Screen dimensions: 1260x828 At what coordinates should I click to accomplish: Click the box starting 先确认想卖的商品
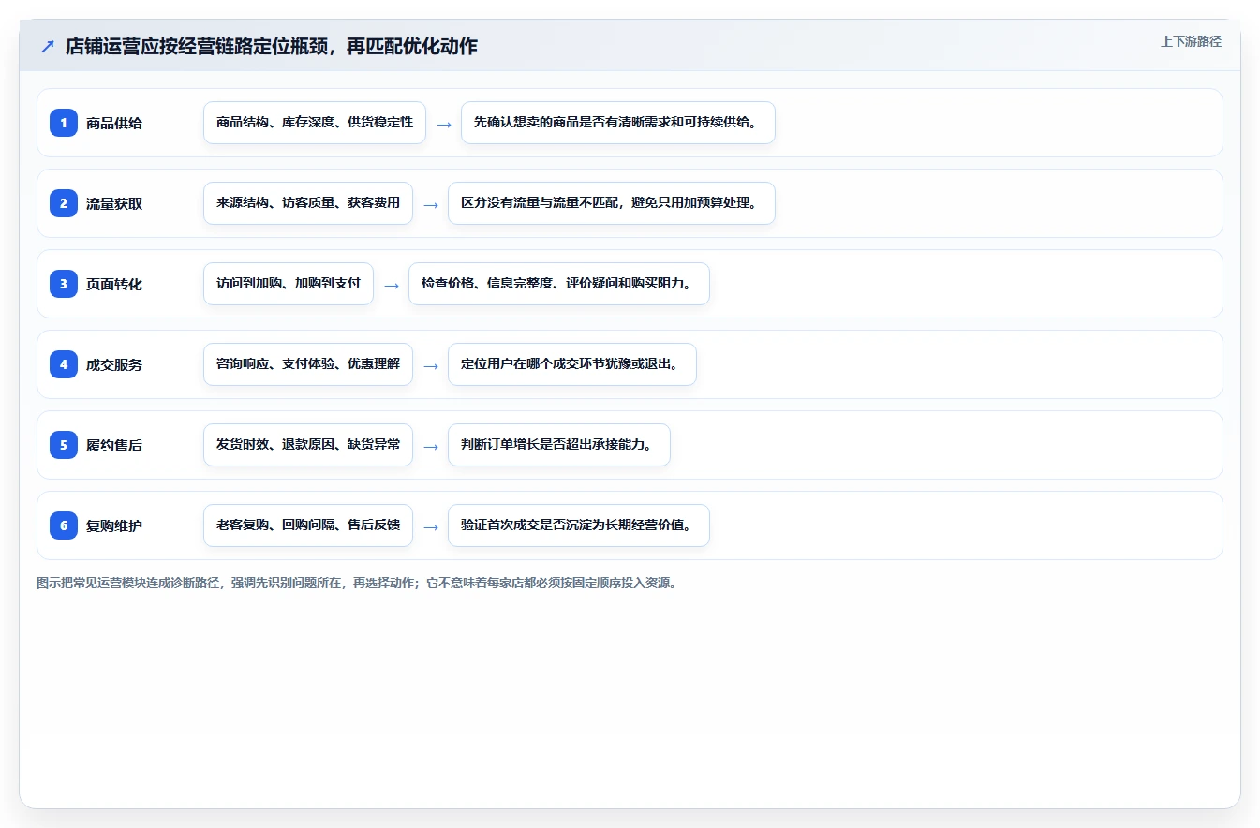618,123
